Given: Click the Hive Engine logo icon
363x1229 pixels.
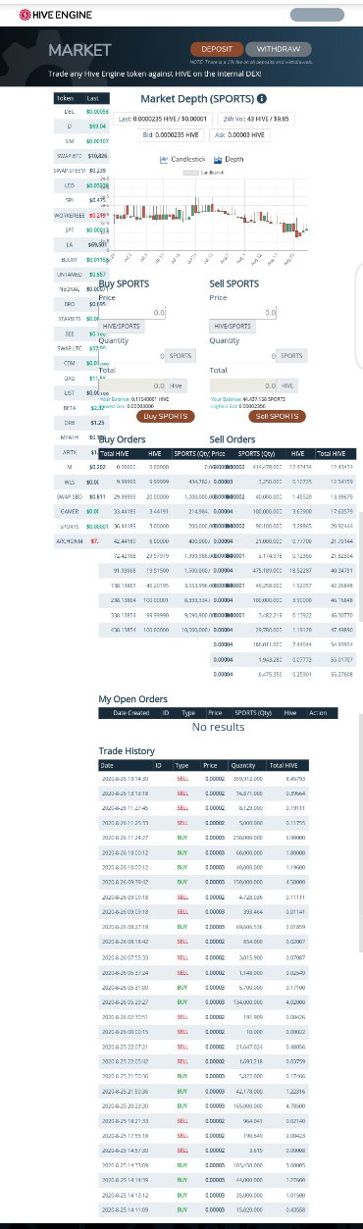Looking at the screenshot, I should [24, 14].
